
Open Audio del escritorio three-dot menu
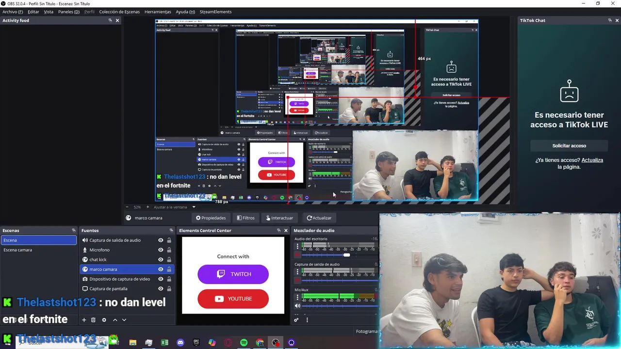pyautogui.click(x=297, y=246)
